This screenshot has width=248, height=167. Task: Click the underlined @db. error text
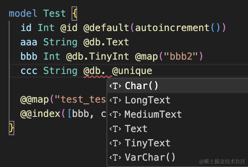[x=92, y=71]
